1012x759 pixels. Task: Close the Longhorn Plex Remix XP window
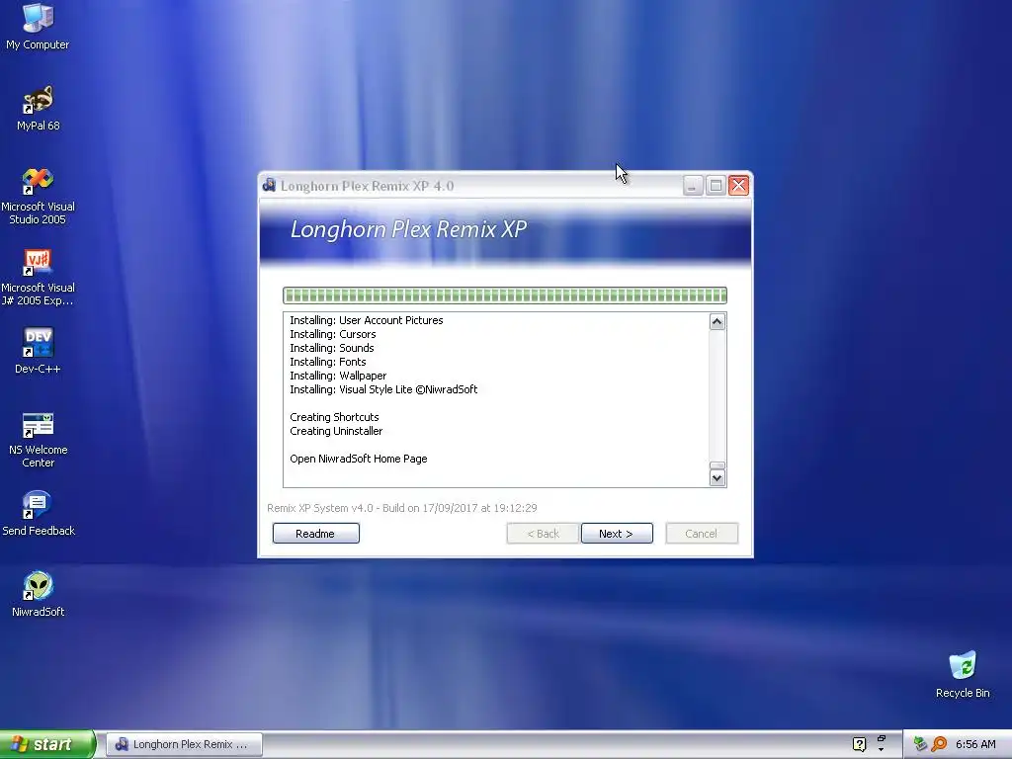tap(739, 186)
